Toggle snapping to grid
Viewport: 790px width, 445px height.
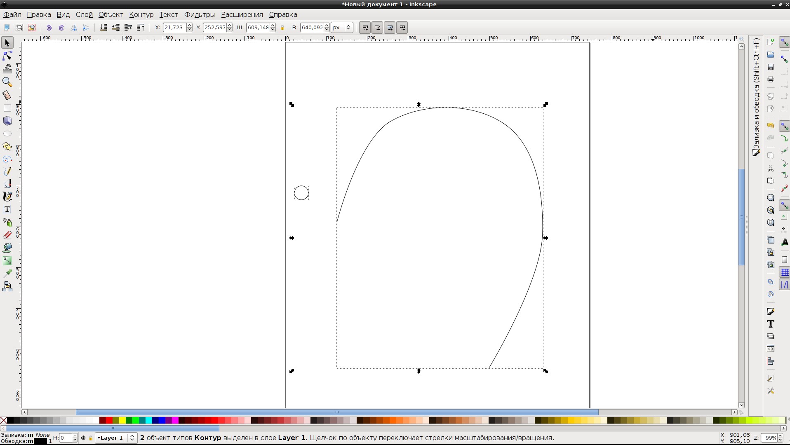785,272
